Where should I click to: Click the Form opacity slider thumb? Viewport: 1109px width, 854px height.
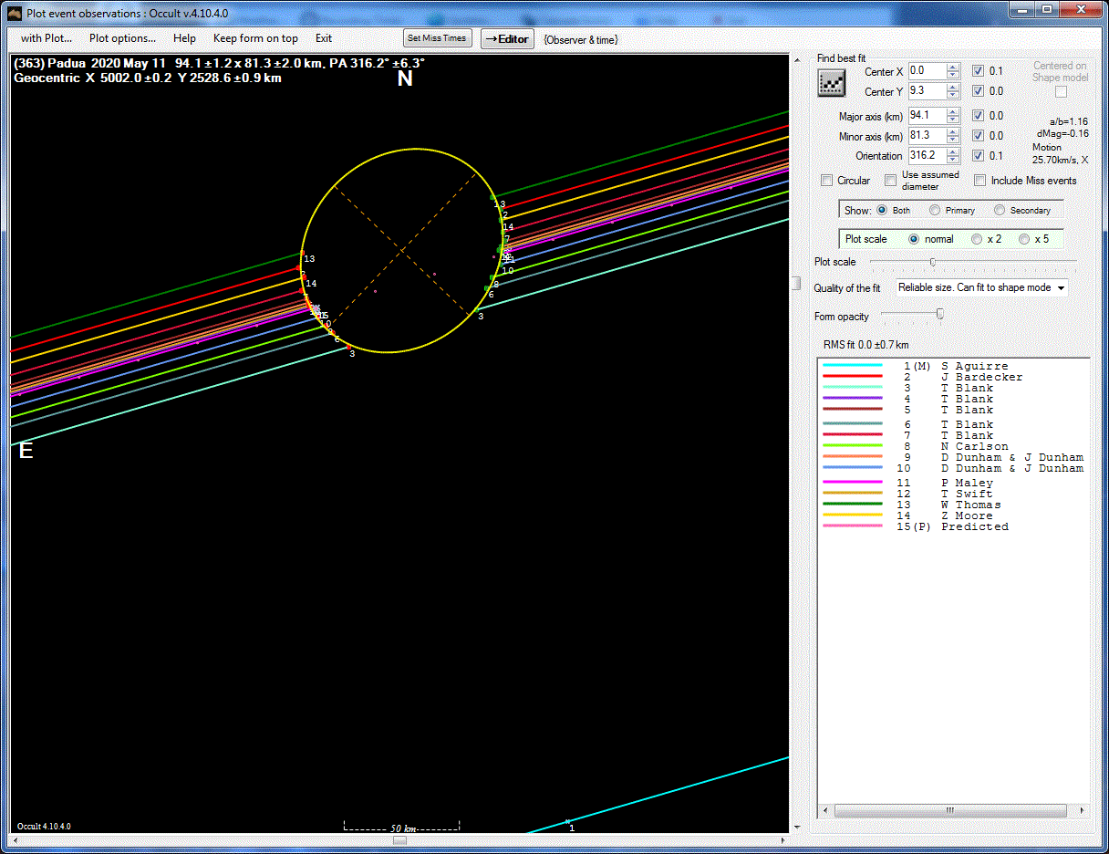pos(940,315)
